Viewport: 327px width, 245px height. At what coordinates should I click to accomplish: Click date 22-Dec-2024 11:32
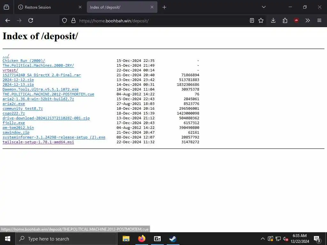[135, 142]
